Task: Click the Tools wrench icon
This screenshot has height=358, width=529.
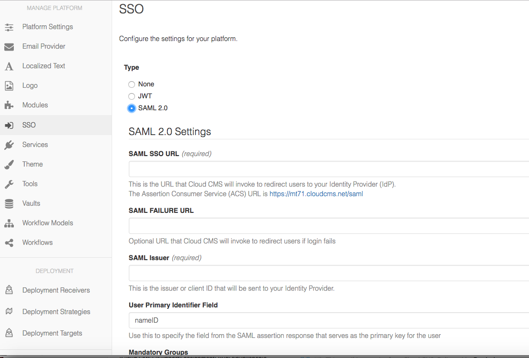Action: (9, 183)
